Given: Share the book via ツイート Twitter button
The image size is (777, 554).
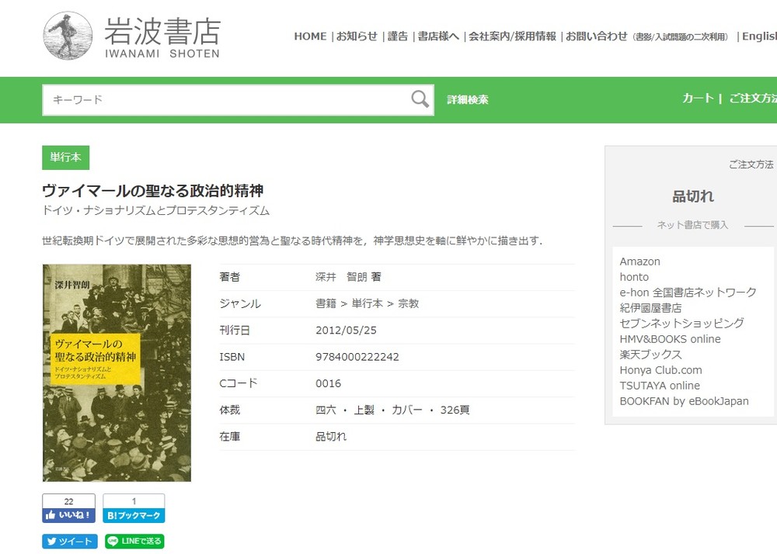Looking at the screenshot, I should (x=69, y=541).
